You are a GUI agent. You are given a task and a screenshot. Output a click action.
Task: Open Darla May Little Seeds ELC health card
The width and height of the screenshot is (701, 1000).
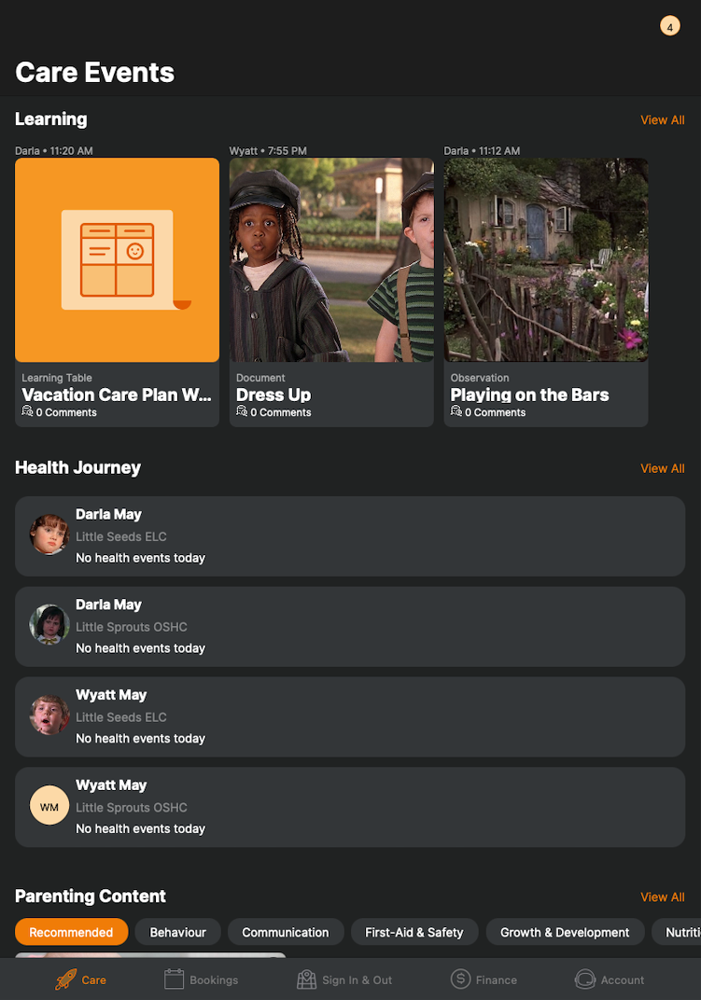pos(350,536)
